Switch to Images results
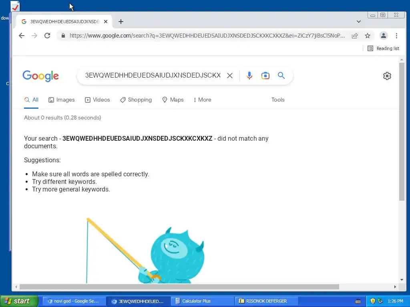The width and height of the screenshot is (410, 307). pos(61,100)
